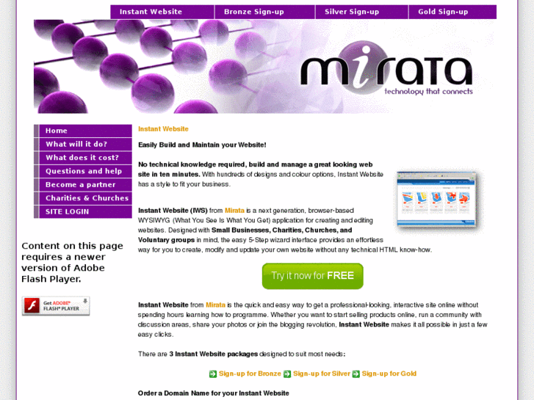Click the '3 Instant Website packages' text
The image size is (534, 400).
click(x=214, y=354)
